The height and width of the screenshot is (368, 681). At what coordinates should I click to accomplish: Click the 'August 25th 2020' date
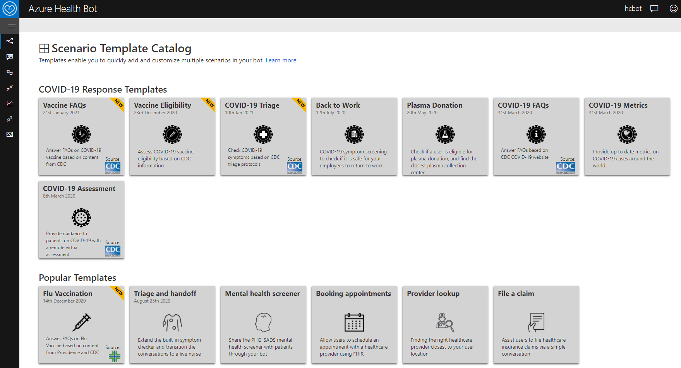pos(152,301)
